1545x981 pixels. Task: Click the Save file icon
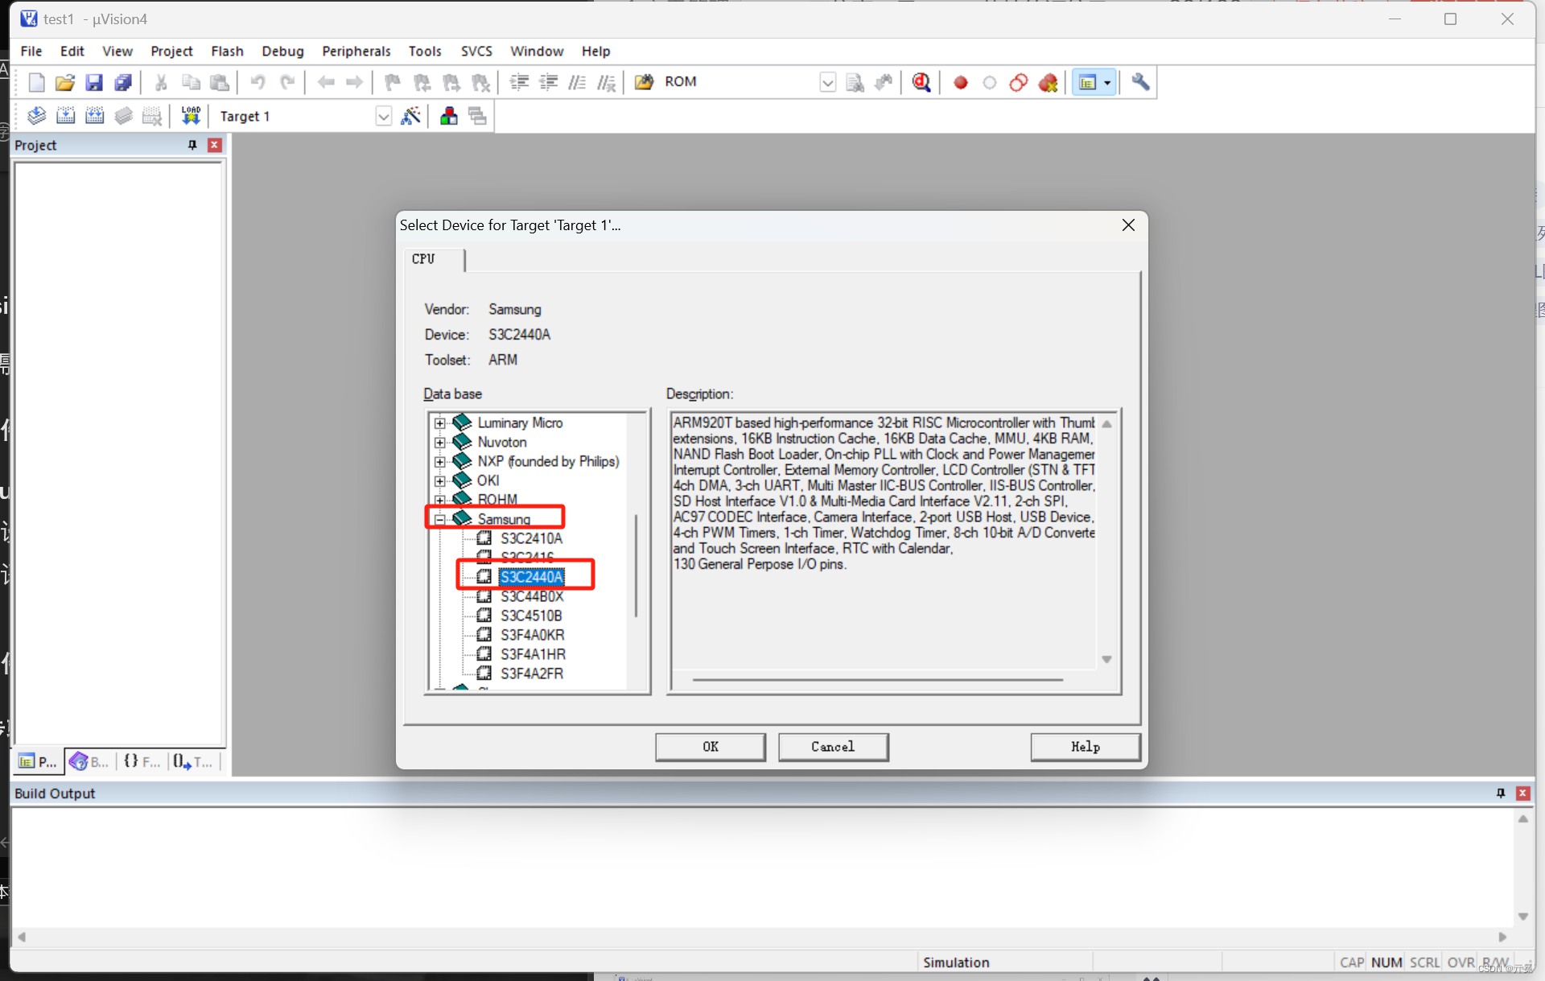[94, 82]
